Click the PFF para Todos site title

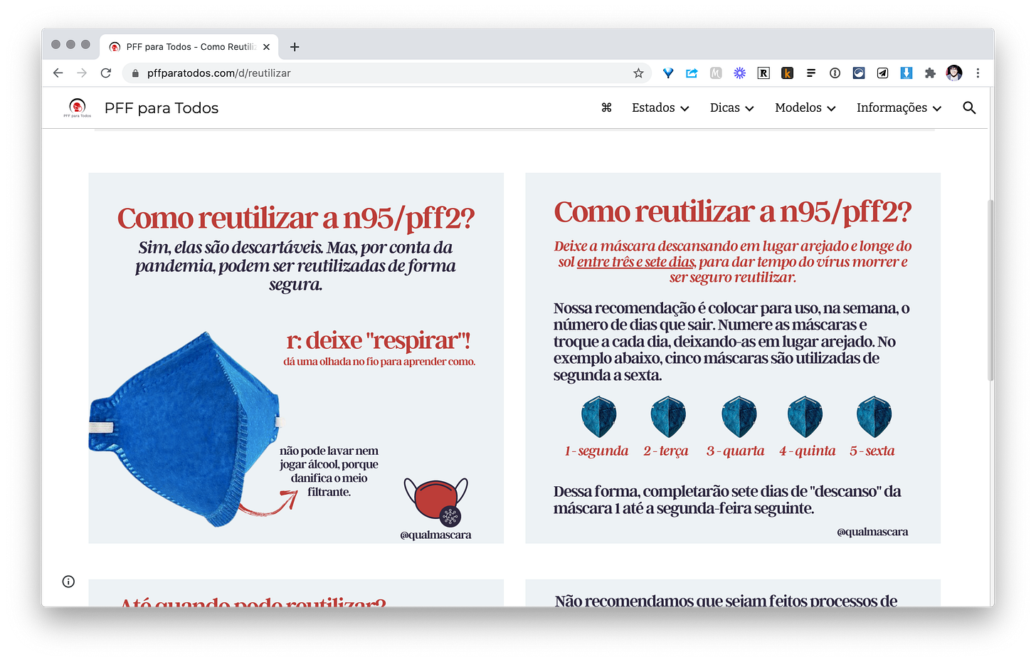click(x=162, y=108)
